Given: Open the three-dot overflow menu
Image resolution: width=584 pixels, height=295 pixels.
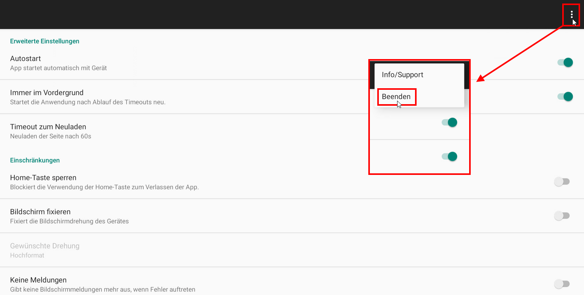Looking at the screenshot, I should 572,15.
